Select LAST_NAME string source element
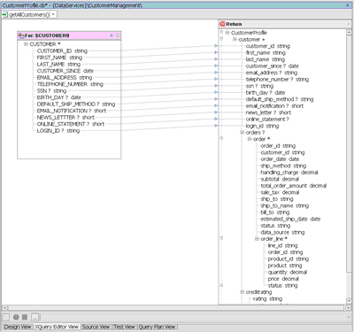The height and width of the screenshot is (332, 354). [58, 64]
